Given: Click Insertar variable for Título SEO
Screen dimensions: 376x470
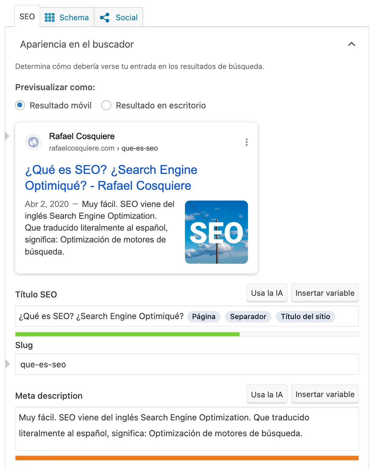Looking at the screenshot, I should tap(324, 293).
